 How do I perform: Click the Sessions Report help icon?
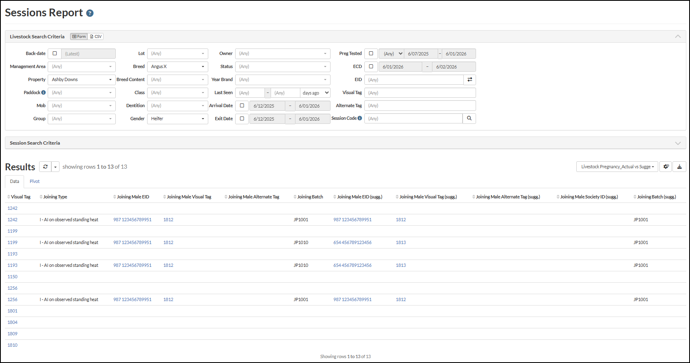(90, 13)
